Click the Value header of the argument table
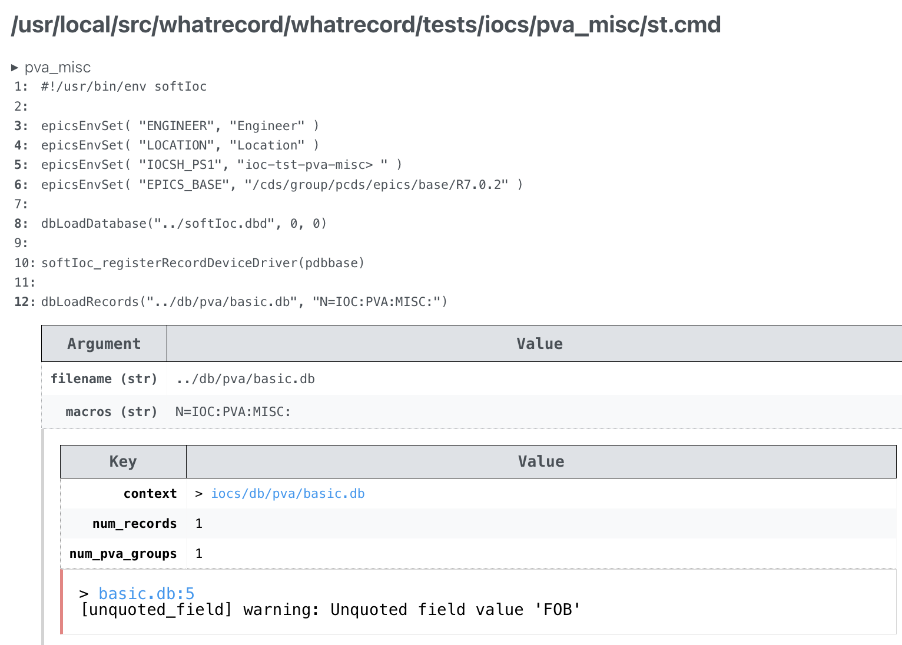902x645 pixels. point(539,343)
